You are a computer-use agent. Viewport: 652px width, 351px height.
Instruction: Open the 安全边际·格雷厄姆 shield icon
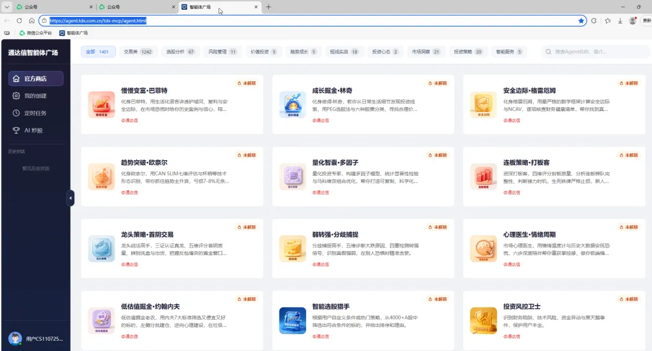point(484,105)
